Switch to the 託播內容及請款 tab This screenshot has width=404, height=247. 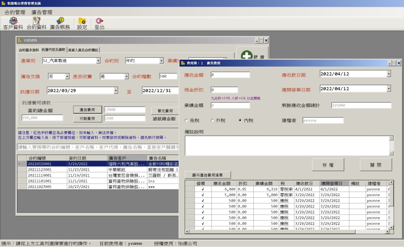point(53,49)
